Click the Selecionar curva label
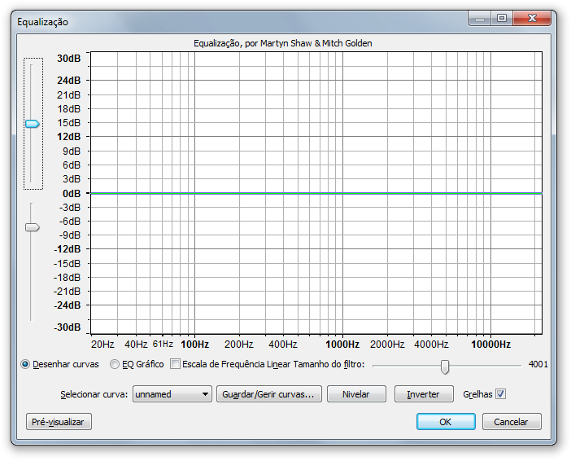571x461 pixels. point(94,394)
